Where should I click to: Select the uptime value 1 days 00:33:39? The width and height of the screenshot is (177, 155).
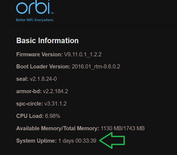click(x=77, y=141)
